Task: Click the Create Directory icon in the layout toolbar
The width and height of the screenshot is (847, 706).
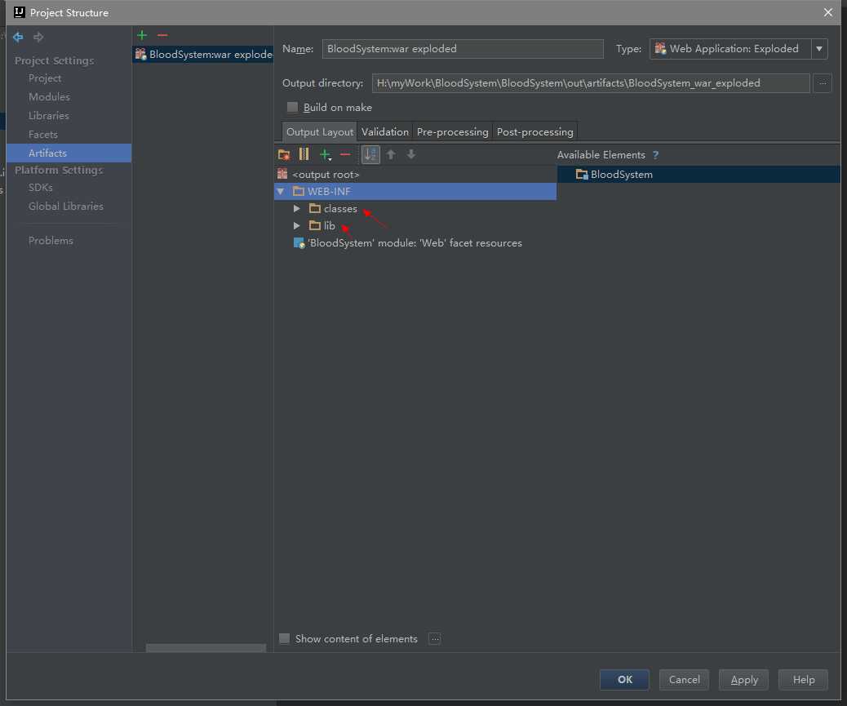Action: point(284,154)
